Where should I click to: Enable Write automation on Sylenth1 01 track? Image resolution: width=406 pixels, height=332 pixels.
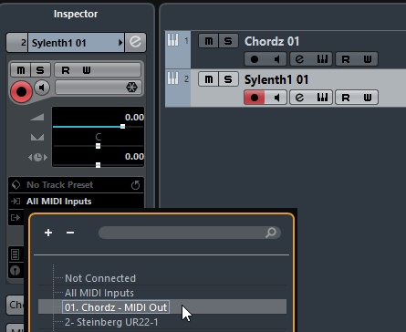coord(368,98)
